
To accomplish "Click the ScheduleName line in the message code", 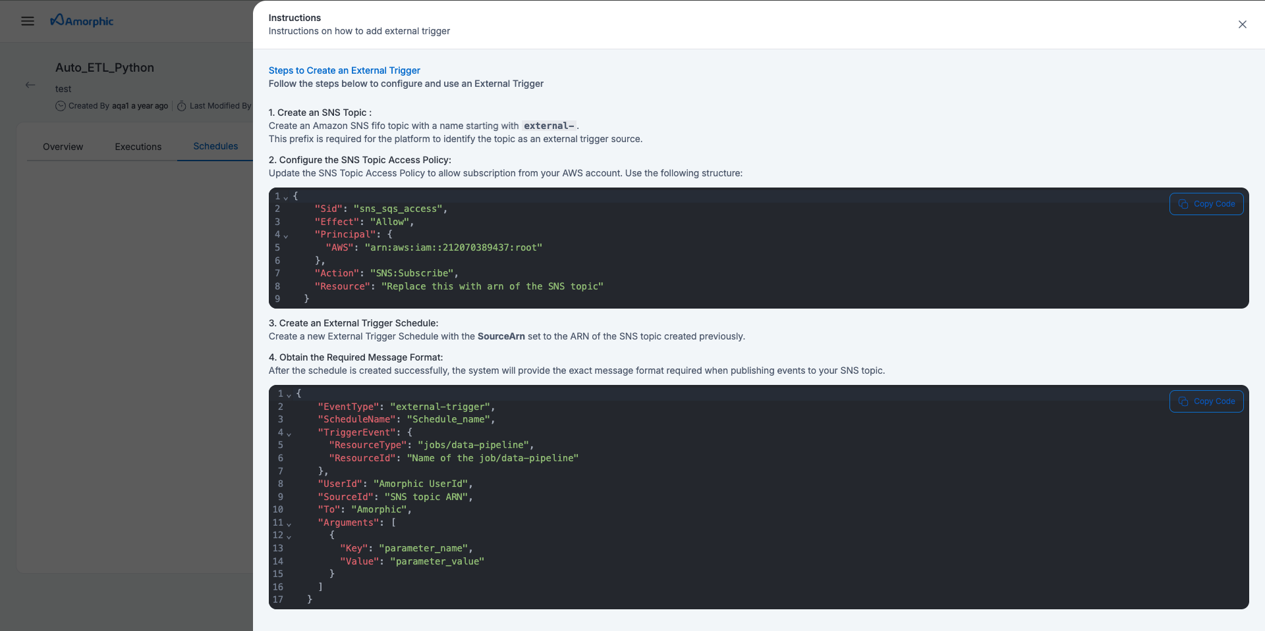I will click(406, 419).
